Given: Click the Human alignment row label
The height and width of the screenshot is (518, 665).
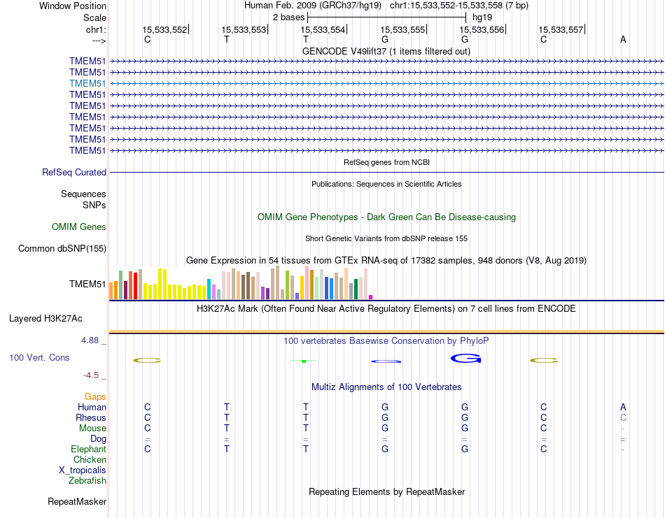Looking at the screenshot, I should click(92, 407).
